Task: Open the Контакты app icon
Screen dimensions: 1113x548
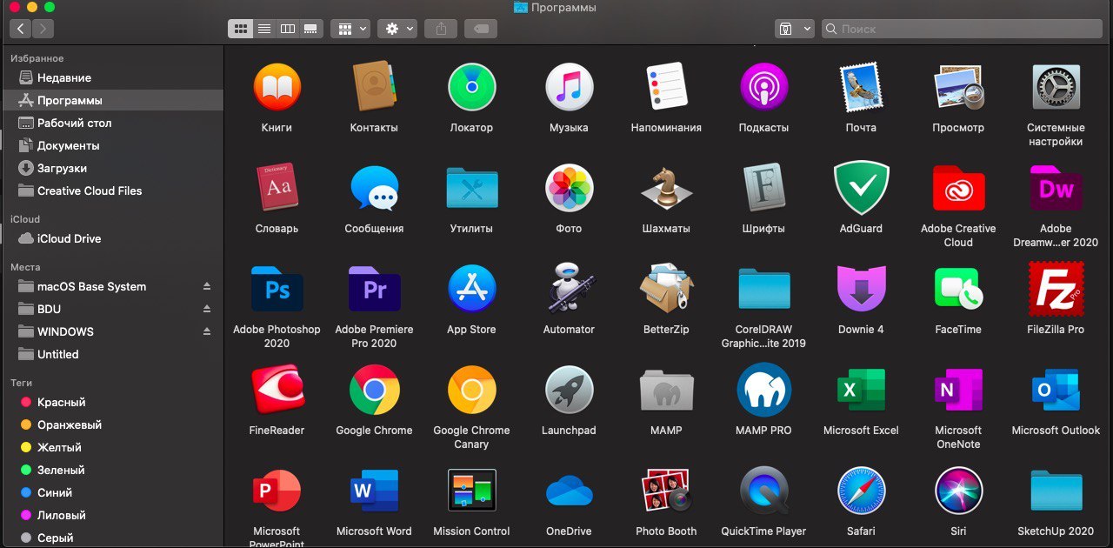Action: [x=374, y=87]
